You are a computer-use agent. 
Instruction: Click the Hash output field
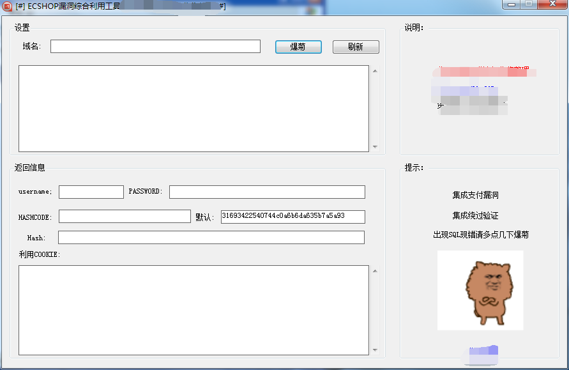pos(211,238)
